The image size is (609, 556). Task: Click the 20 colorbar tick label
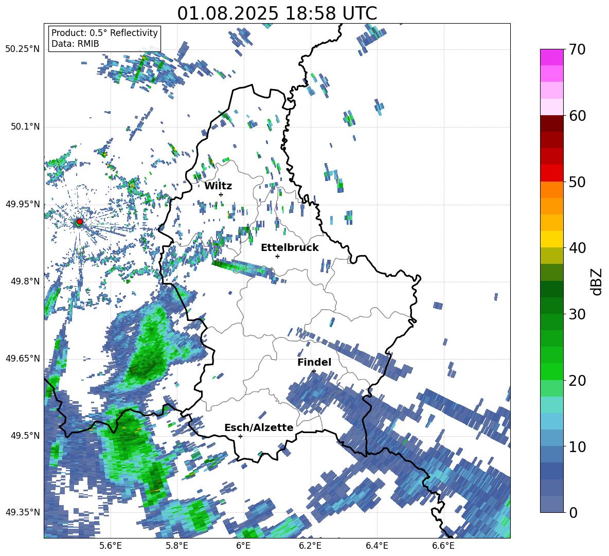(577, 380)
